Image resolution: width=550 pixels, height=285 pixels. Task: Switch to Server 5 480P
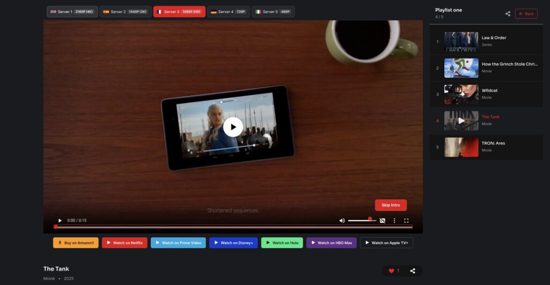(x=273, y=12)
